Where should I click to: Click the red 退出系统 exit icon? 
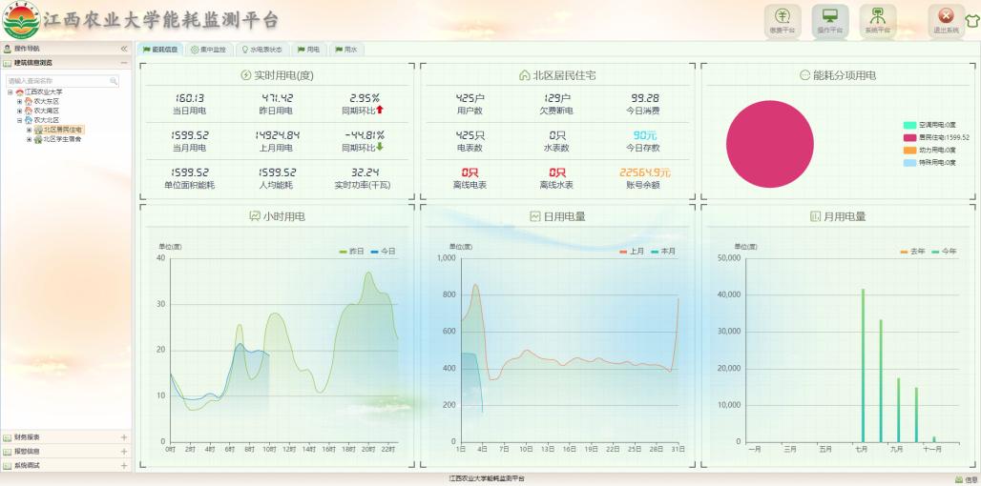click(x=946, y=19)
